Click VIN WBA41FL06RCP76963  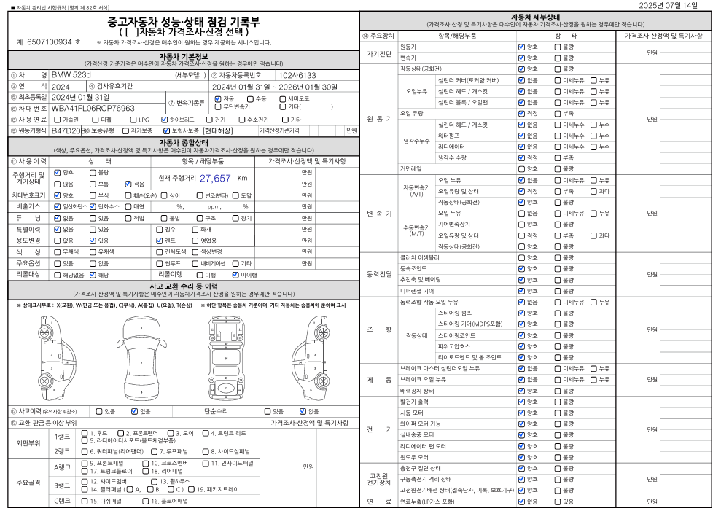(x=93, y=109)
